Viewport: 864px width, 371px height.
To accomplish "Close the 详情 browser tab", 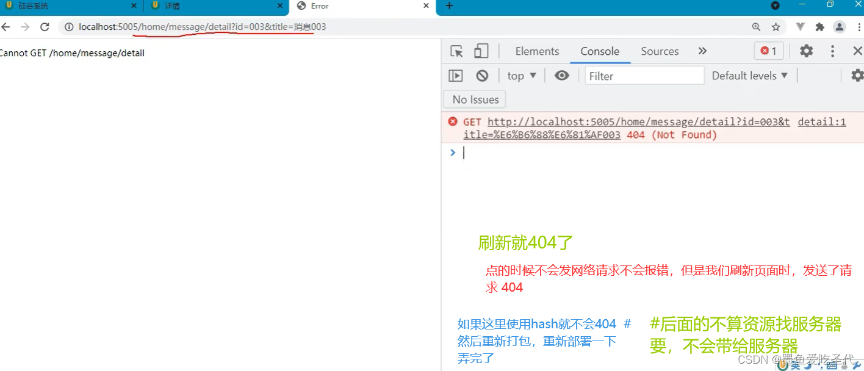I will point(281,5).
